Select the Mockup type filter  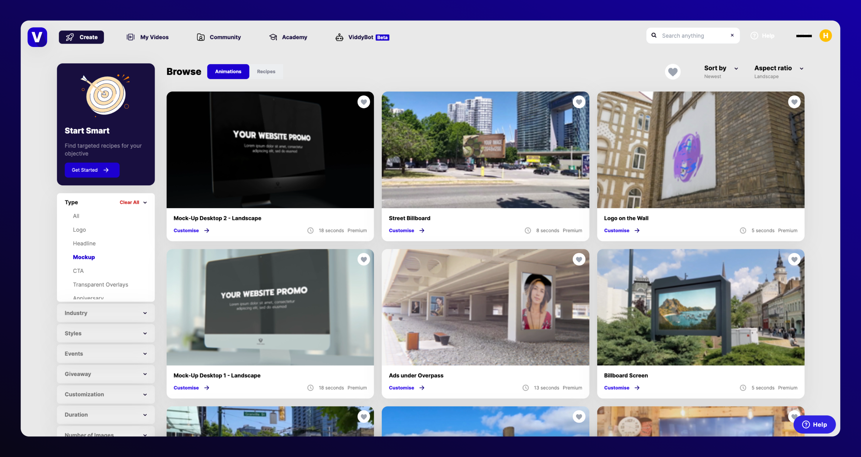(84, 258)
